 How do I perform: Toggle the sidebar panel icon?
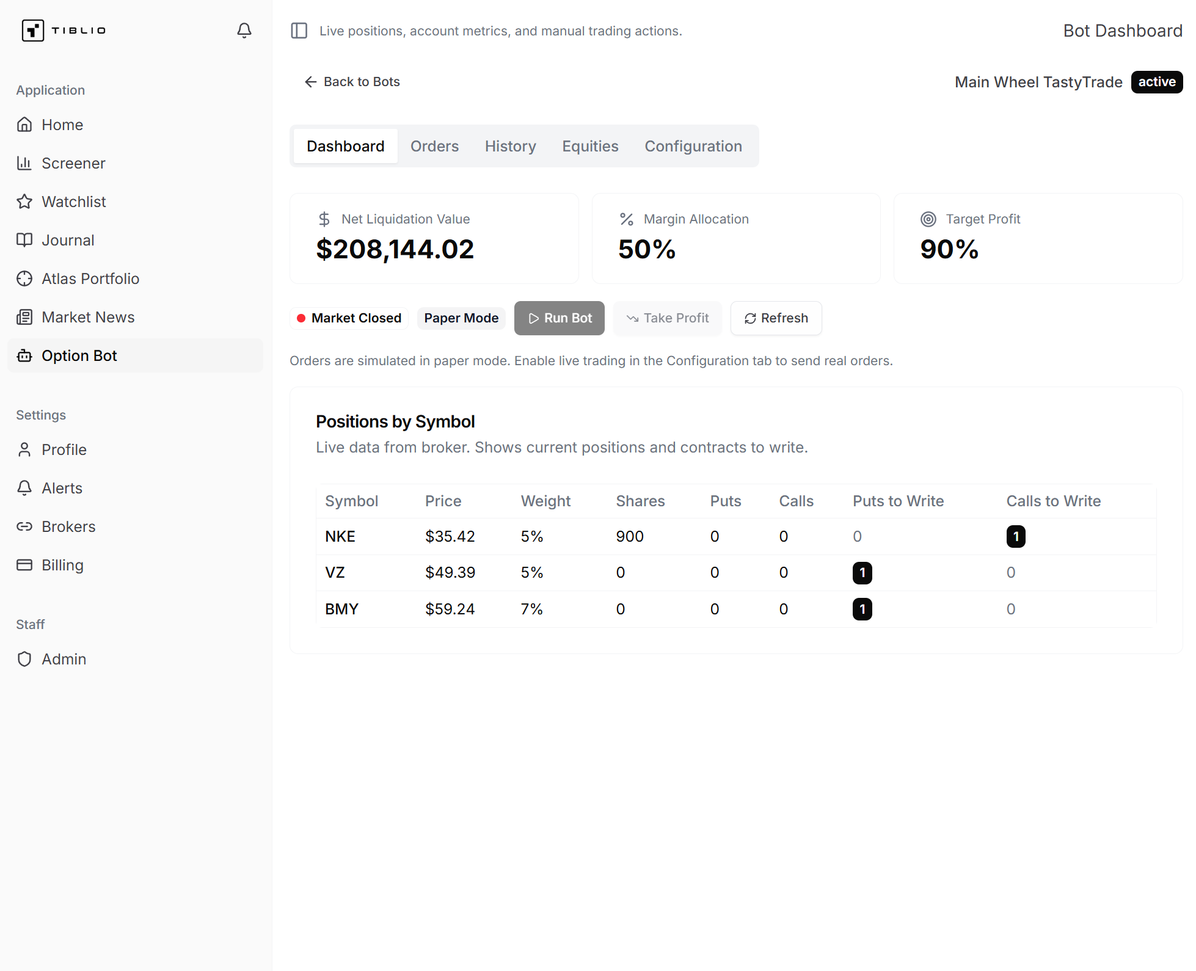[x=299, y=31]
